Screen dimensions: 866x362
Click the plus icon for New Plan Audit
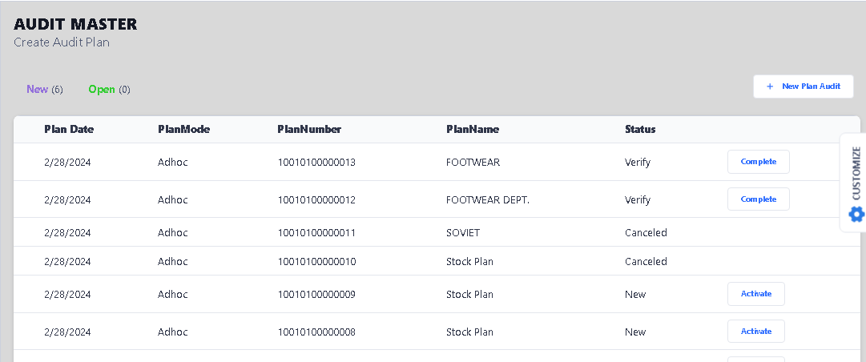(x=770, y=86)
